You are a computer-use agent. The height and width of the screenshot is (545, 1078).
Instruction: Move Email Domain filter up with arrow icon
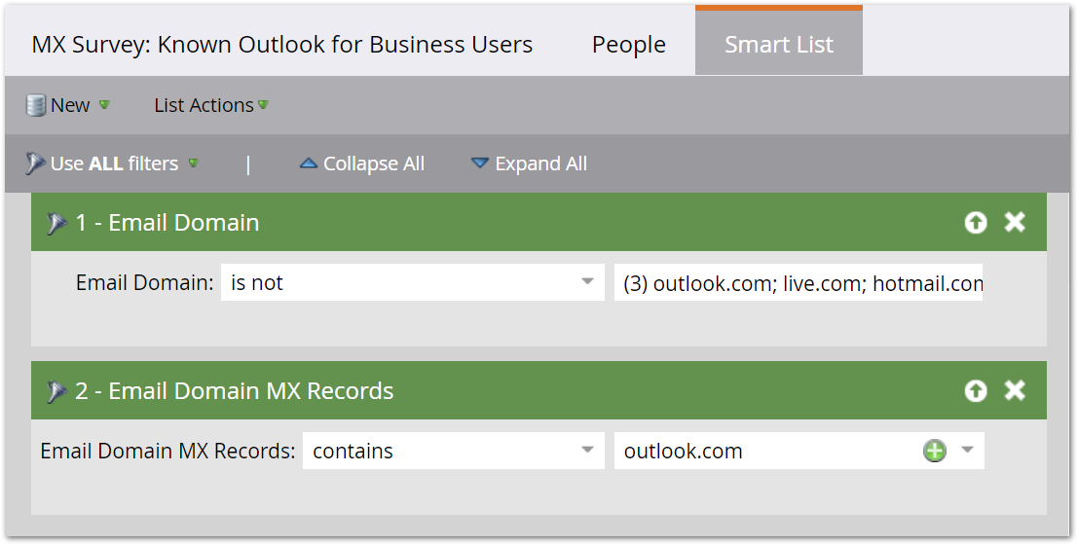point(976,222)
